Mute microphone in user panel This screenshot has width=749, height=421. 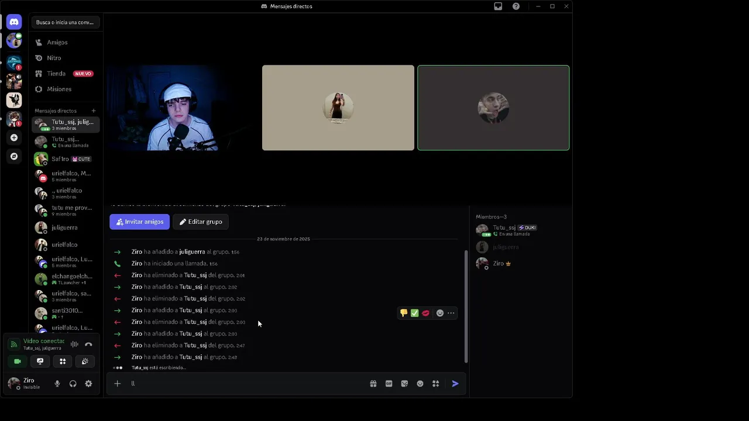[x=57, y=384]
